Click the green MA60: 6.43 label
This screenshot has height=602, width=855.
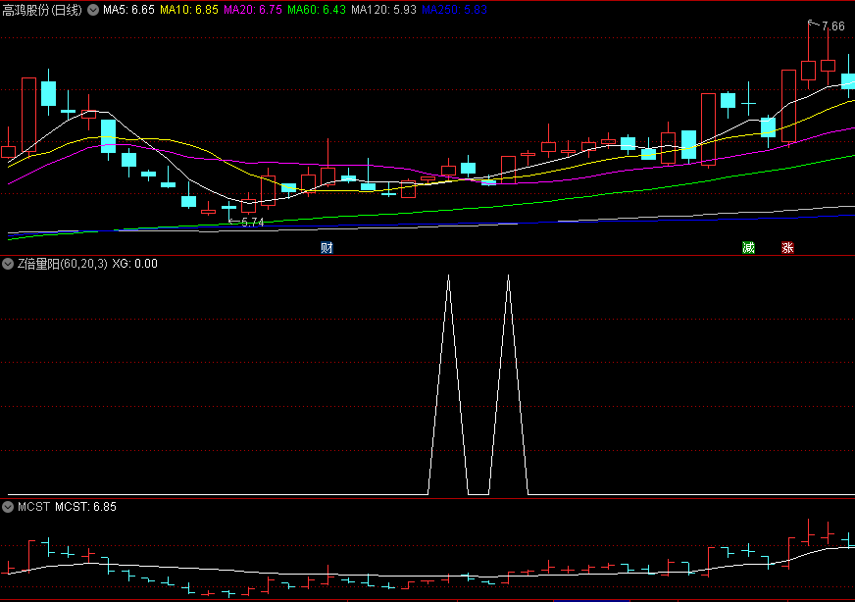[317, 10]
